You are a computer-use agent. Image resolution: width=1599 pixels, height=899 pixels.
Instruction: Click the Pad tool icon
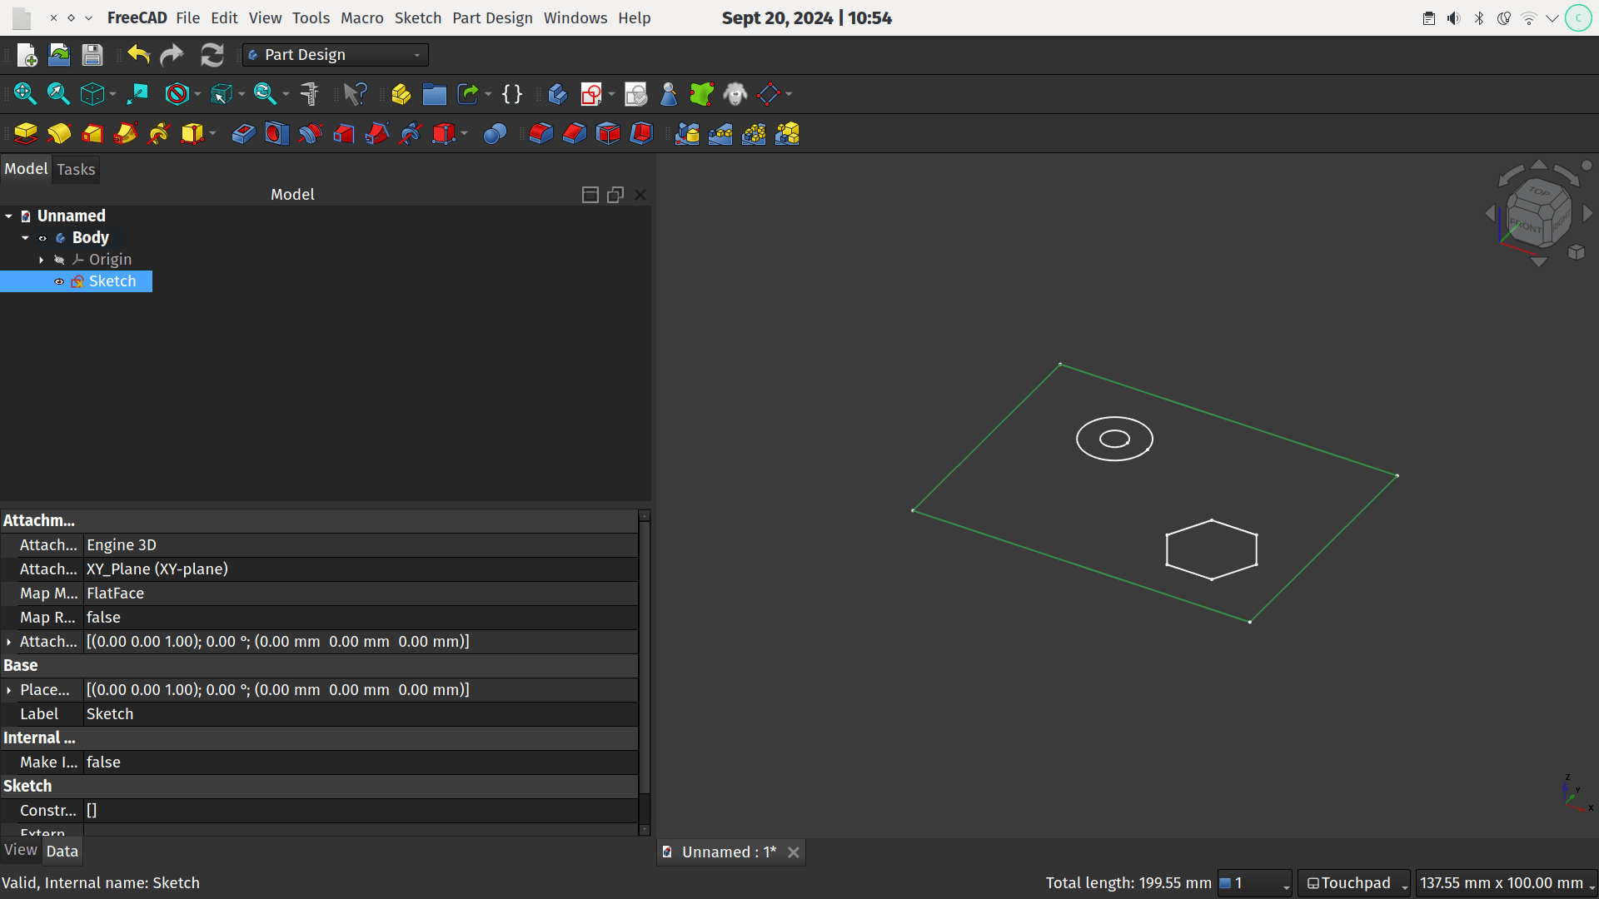coord(26,134)
